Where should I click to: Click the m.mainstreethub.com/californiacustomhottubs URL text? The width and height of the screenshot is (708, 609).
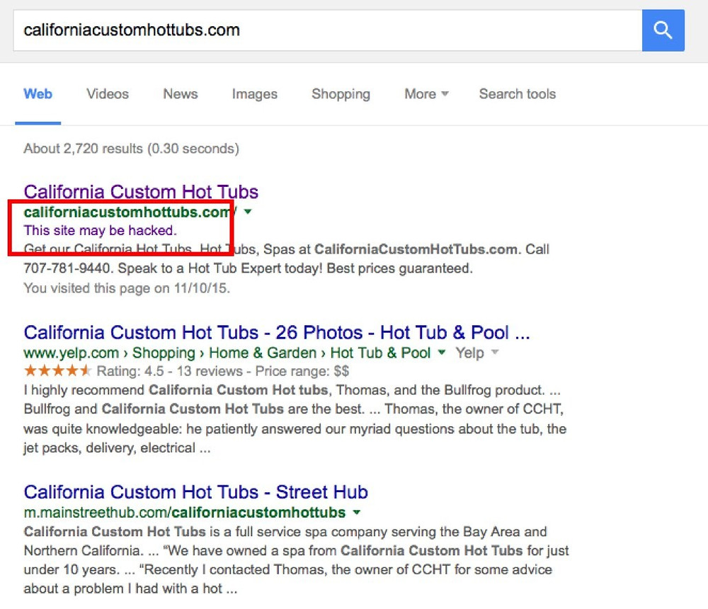point(185,512)
